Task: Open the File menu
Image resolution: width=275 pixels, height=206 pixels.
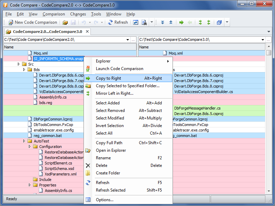Action: (9, 14)
